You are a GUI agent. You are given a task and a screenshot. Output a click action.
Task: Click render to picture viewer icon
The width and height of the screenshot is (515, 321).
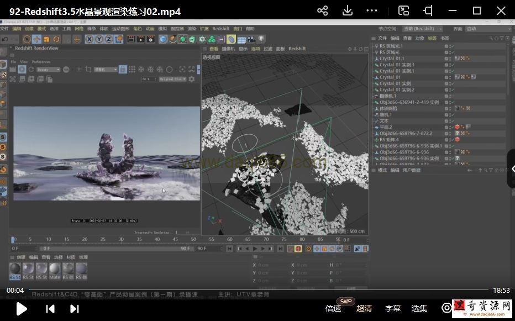(141, 39)
